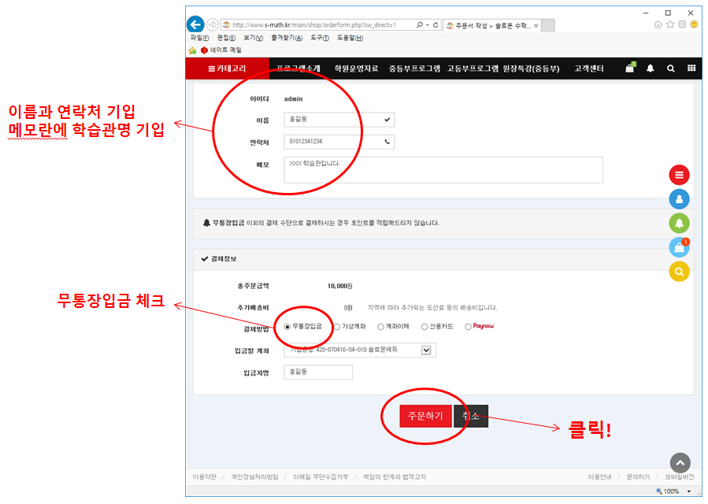Open the grid menu icon in navigation
Viewport: 708px width, 504px height.
tap(691, 69)
